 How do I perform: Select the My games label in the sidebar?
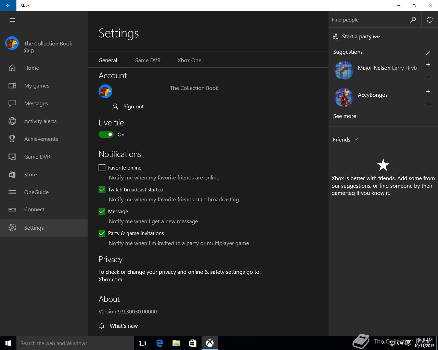tap(37, 85)
